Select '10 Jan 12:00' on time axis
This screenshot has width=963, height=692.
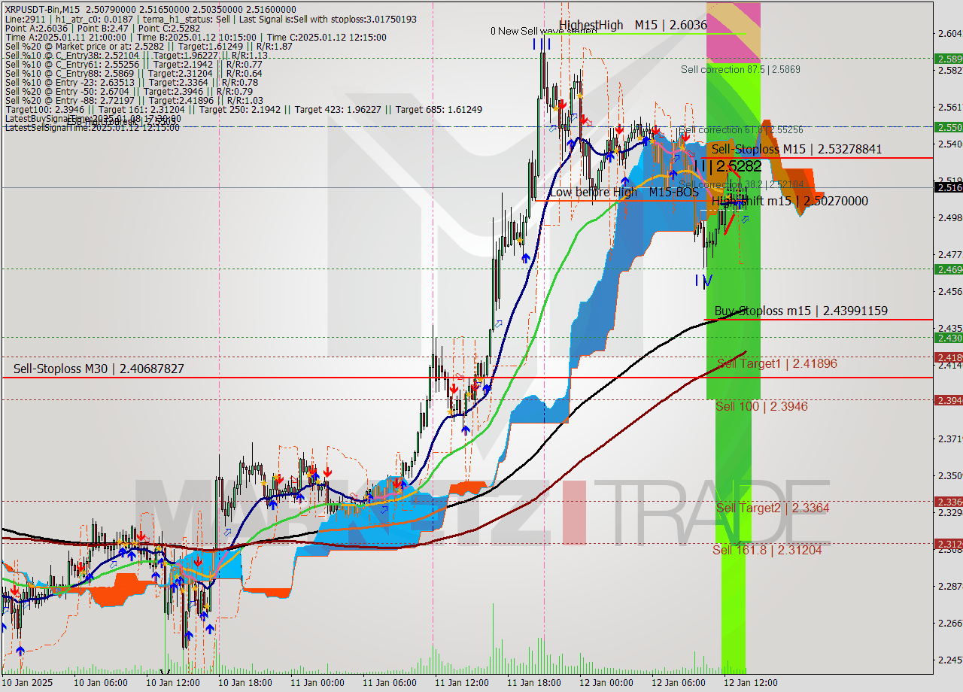click(x=173, y=683)
